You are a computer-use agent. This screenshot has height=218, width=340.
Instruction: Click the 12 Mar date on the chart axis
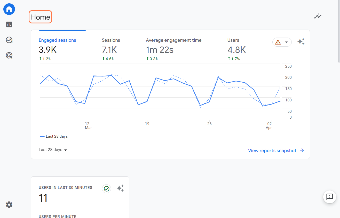[x=88, y=126]
